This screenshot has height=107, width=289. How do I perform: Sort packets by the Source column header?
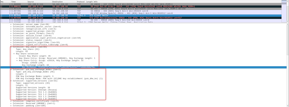[39, 1]
